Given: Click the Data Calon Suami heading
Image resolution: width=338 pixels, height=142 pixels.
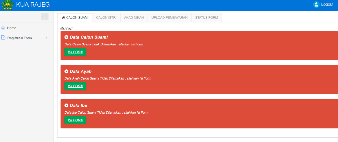Looking at the screenshot, I should [x=89, y=37].
